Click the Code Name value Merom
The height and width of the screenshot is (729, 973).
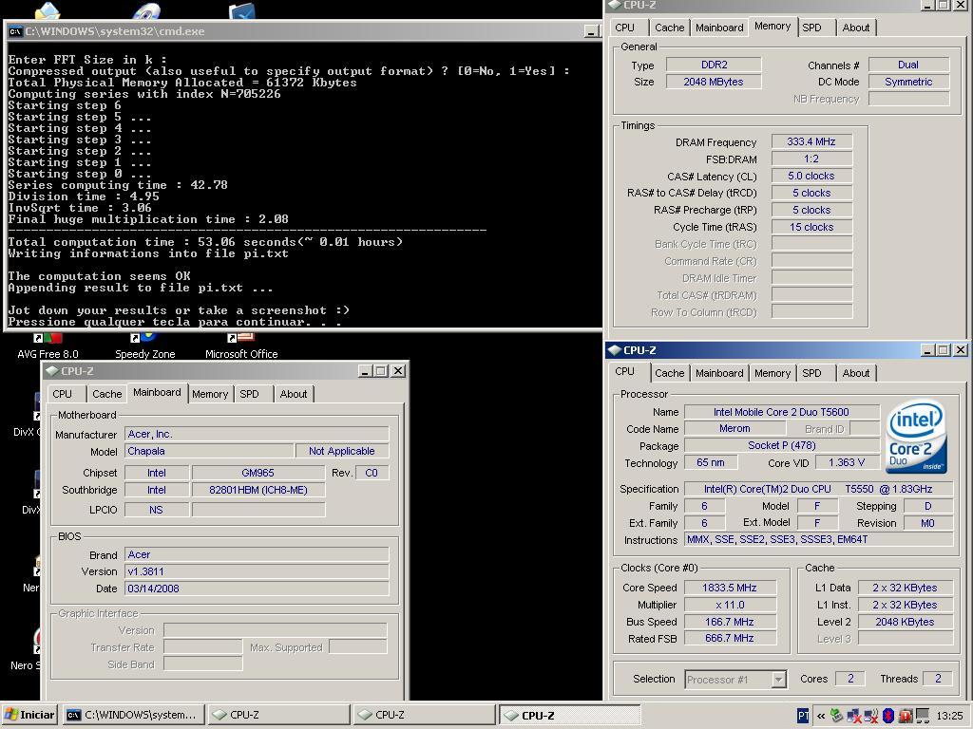click(x=735, y=429)
